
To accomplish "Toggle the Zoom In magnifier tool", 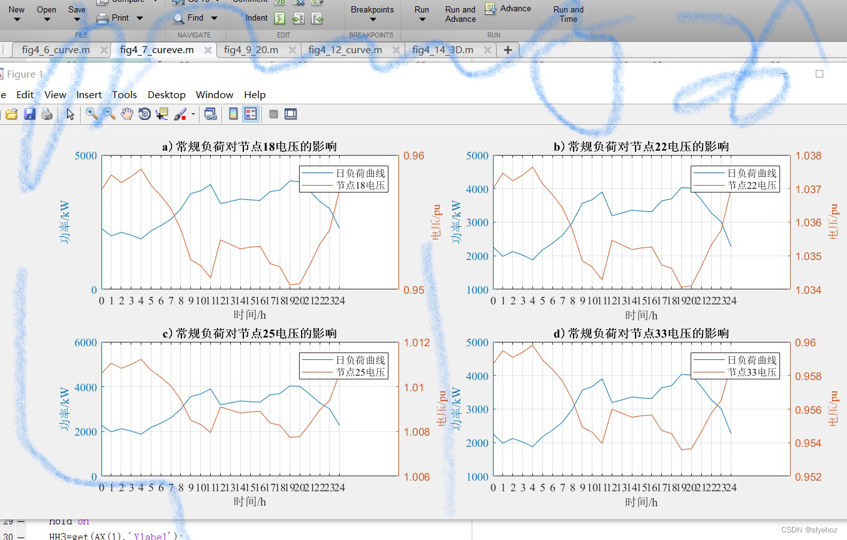I will [92, 114].
